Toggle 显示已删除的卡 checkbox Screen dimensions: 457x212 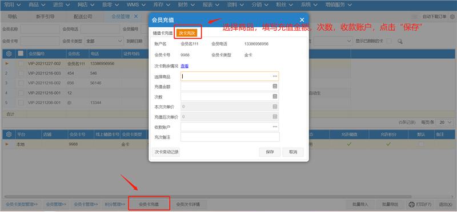(389, 41)
